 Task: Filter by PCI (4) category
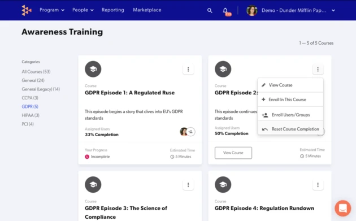click(x=28, y=124)
